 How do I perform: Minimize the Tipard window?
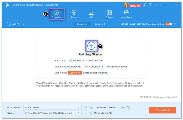165,5
